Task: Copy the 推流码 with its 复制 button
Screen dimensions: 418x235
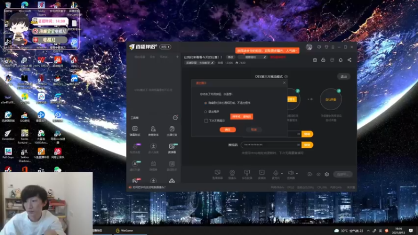Action: pyautogui.click(x=307, y=145)
